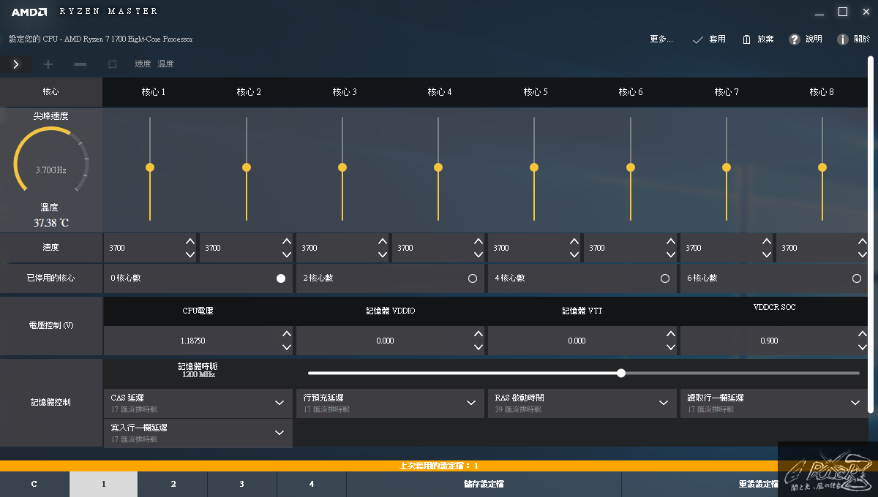Switch to profile tab 4
The image size is (878, 497).
pos(312,484)
